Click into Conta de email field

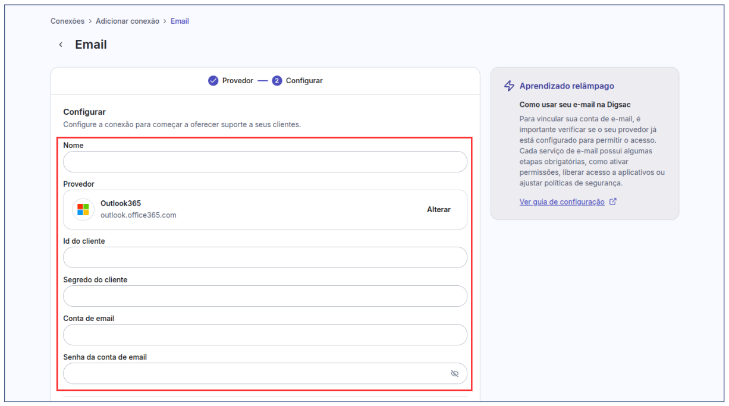[x=265, y=335]
